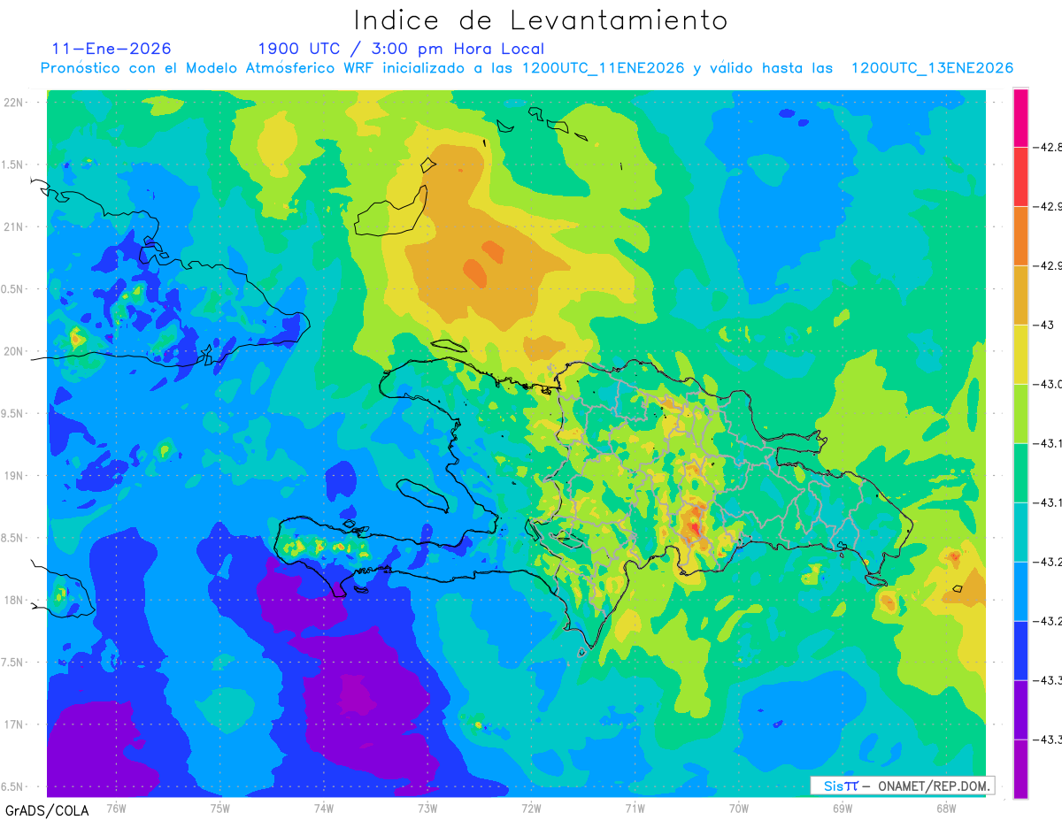Click the '75W' longitude label
The height and width of the screenshot is (820, 1062).
tap(220, 808)
